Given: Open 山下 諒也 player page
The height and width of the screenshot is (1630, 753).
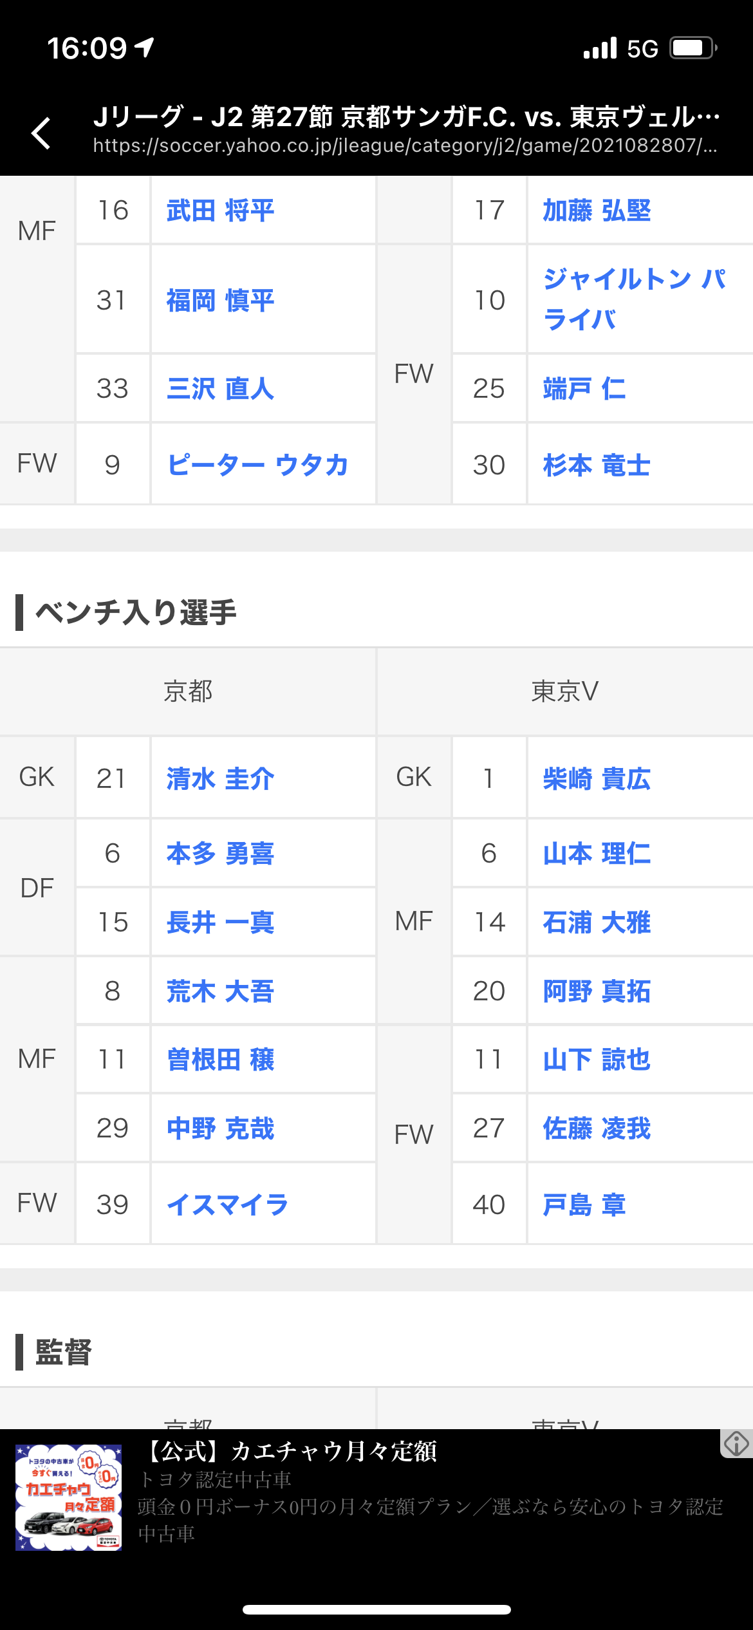Looking at the screenshot, I should [597, 1060].
